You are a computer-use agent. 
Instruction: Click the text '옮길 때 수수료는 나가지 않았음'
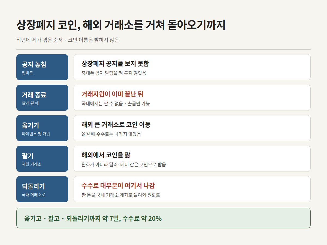click(111, 134)
